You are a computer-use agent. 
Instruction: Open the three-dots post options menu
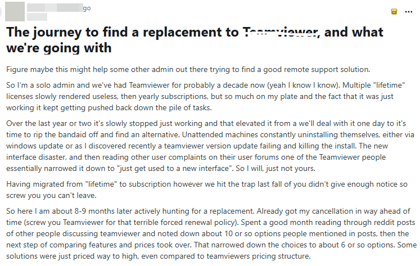(x=409, y=12)
